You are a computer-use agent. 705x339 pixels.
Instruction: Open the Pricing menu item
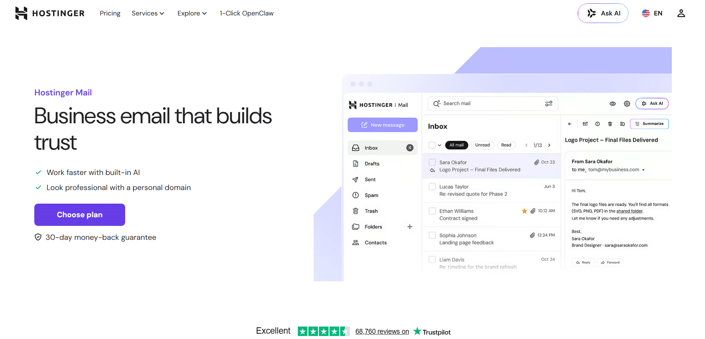click(110, 13)
